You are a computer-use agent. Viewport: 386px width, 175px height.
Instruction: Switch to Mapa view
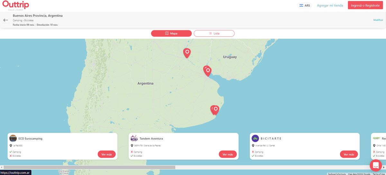(x=171, y=33)
